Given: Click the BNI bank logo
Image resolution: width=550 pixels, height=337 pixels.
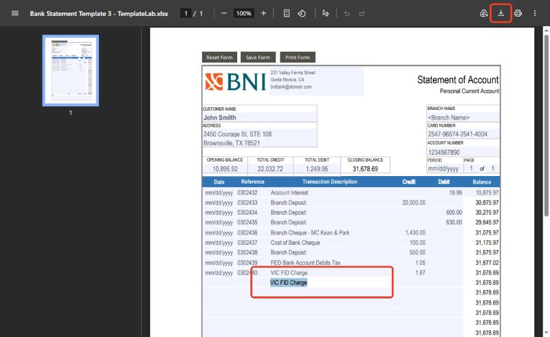Looking at the screenshot, I should pyautogui.click(x=235, y=82).
